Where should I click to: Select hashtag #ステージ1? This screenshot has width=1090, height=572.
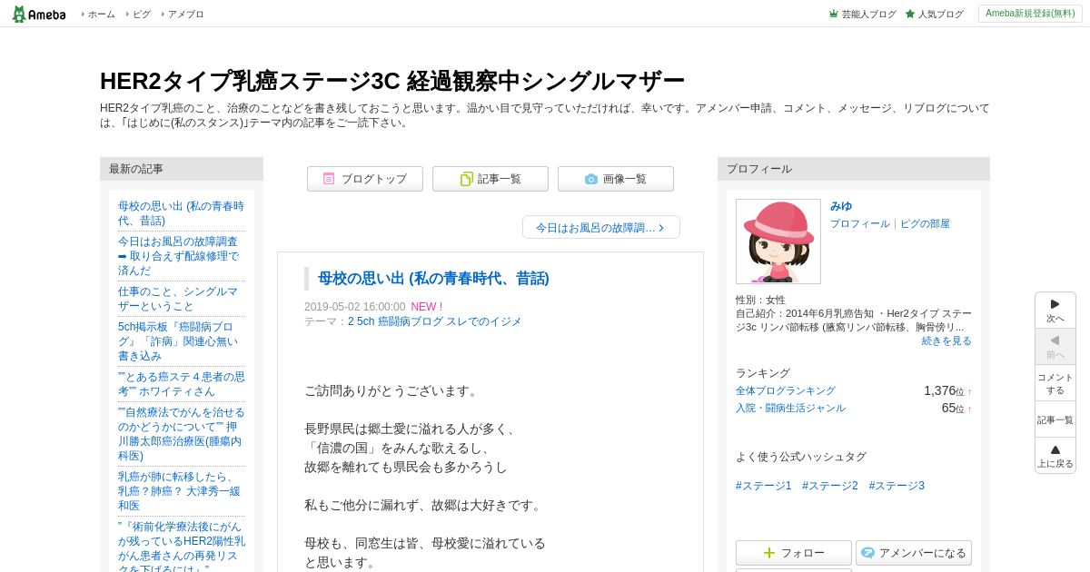(764, 486)
